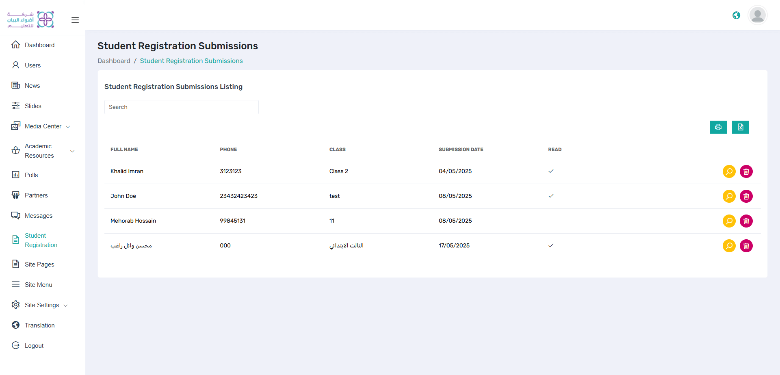Click the globe language icon in header
This screenshot has height=375, width=780.
coord(736,15)
